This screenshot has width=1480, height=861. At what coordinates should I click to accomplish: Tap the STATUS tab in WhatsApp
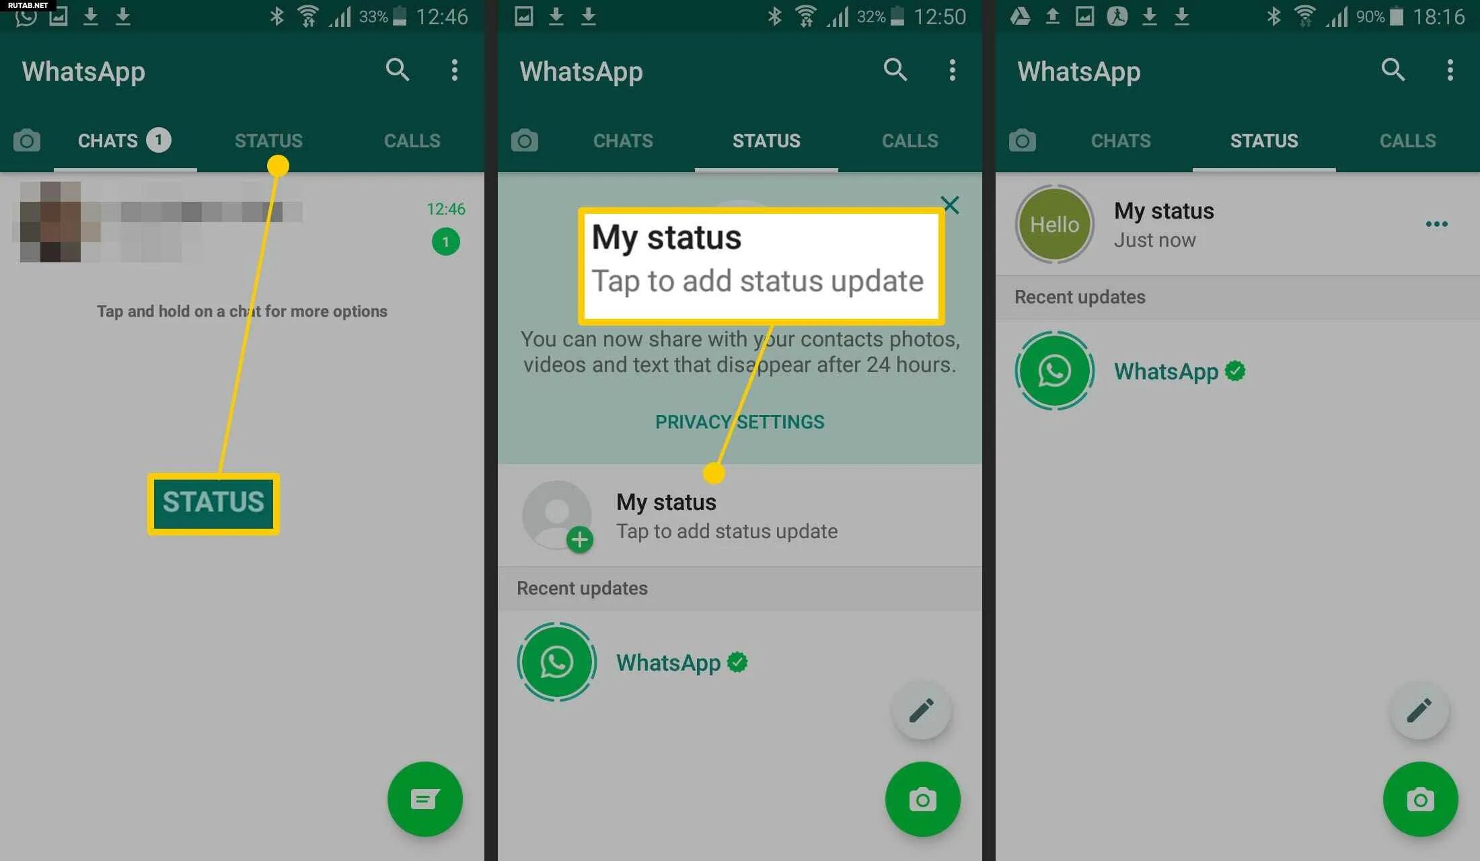(268, 141)
